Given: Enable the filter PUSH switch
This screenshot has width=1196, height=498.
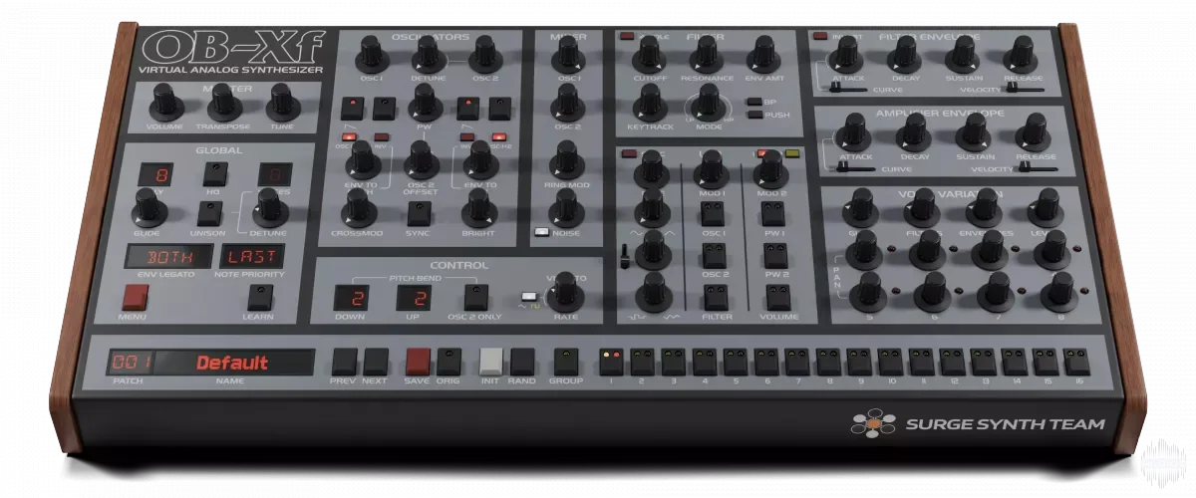Looking at the screenshot, I should (754, 115).
